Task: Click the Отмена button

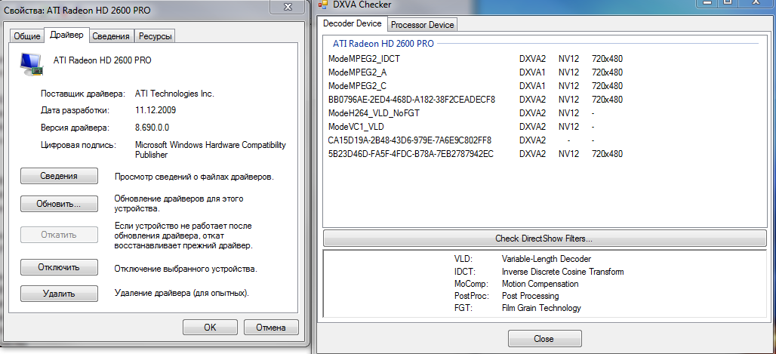Action: coord(271,328)
